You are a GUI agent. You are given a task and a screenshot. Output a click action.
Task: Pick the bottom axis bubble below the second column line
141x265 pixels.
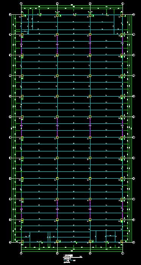[x=57, y=253]
